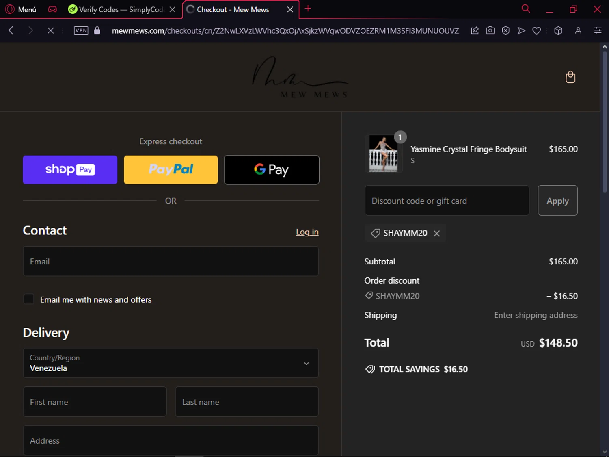This screenshot has height=457, width=609.
Task: Take a snapshot with camera icon
Action: coord(490,30)
